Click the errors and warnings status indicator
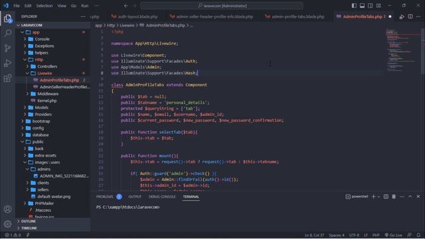The height and width of the screenshot is (239, 425). click(13, 235)
